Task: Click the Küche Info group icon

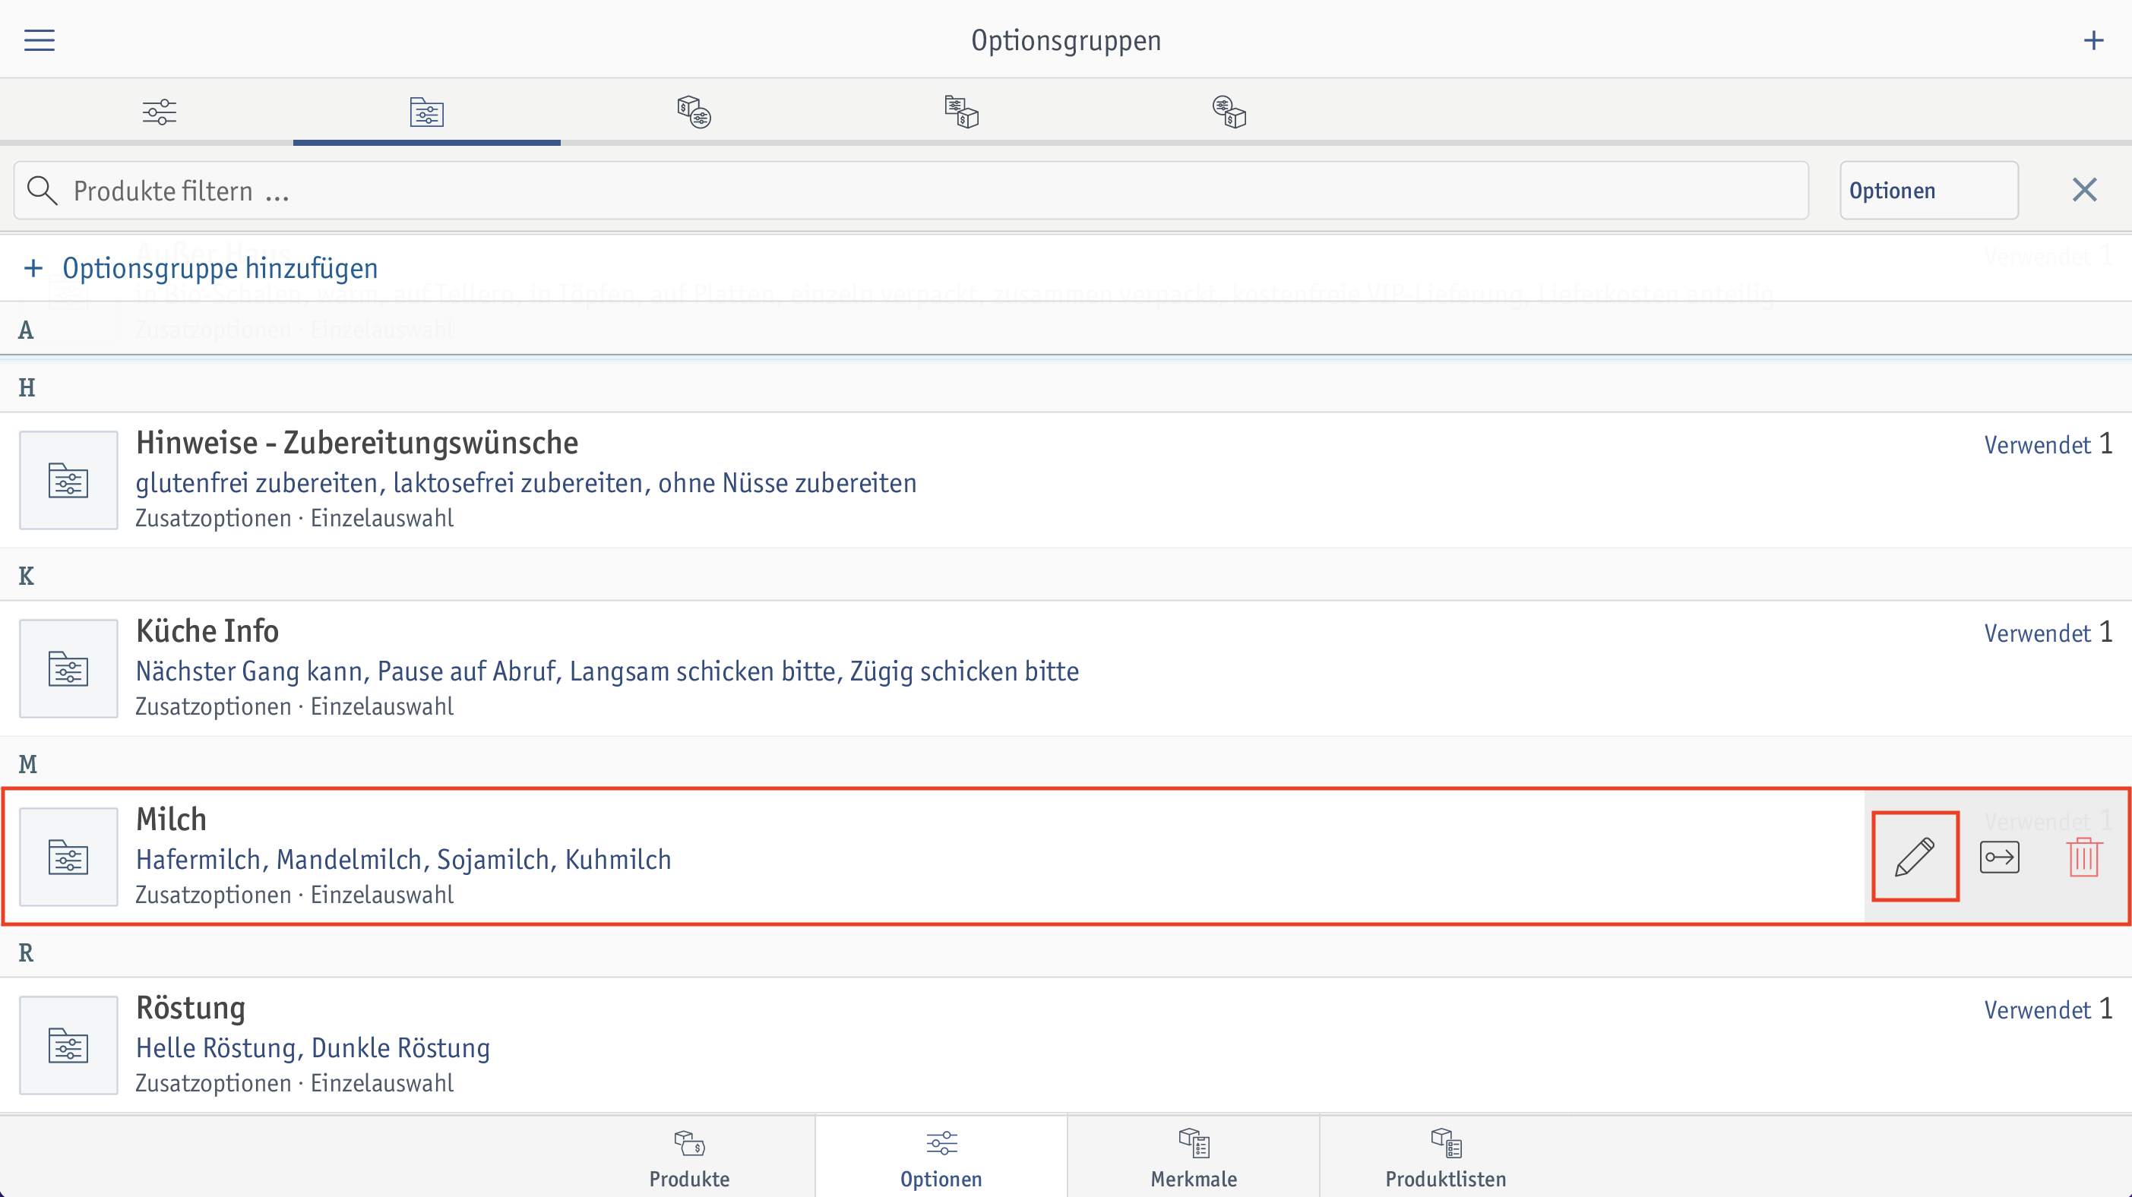Action: click(x=68, y=668)
